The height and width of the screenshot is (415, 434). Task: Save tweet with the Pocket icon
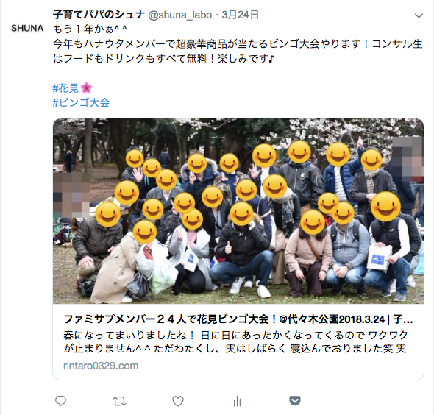coord(295,400)
